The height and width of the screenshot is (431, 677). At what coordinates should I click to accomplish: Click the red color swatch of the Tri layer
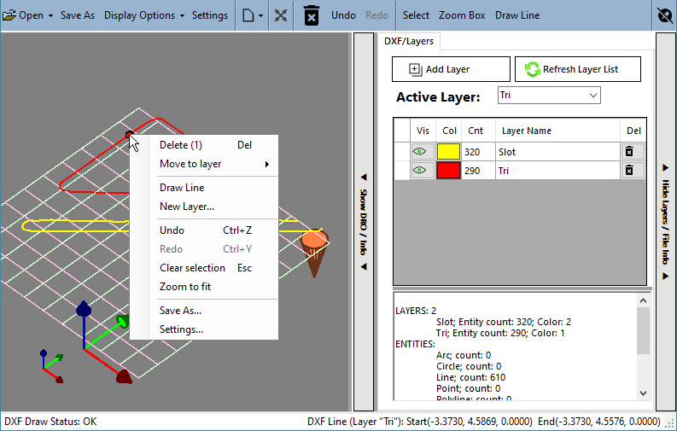coord(448,171)
